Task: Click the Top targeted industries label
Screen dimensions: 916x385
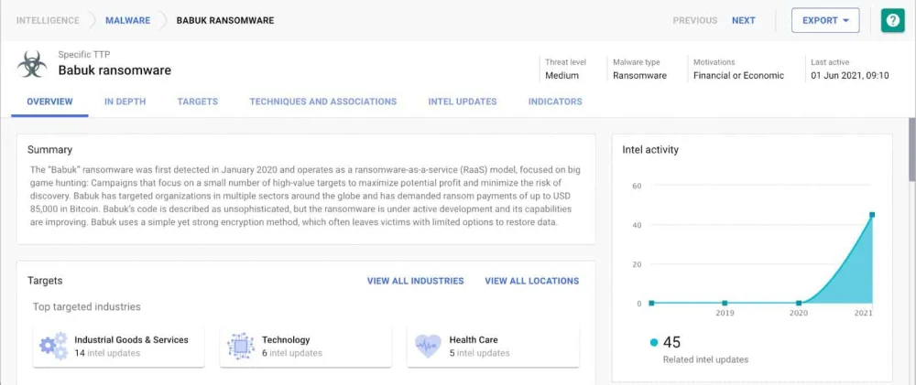Action: [86, 307]
